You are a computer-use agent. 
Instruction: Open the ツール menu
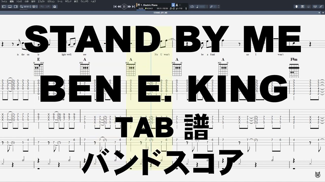[60, 2]
